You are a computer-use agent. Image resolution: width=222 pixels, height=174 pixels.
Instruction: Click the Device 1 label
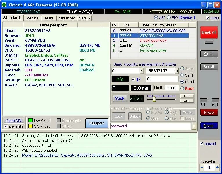(187, 17)
